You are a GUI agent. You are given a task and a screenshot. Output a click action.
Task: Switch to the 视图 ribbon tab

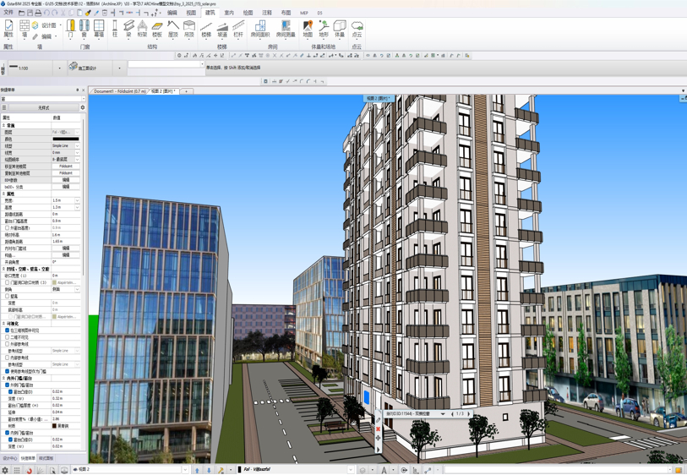click(x=191, y=13)
